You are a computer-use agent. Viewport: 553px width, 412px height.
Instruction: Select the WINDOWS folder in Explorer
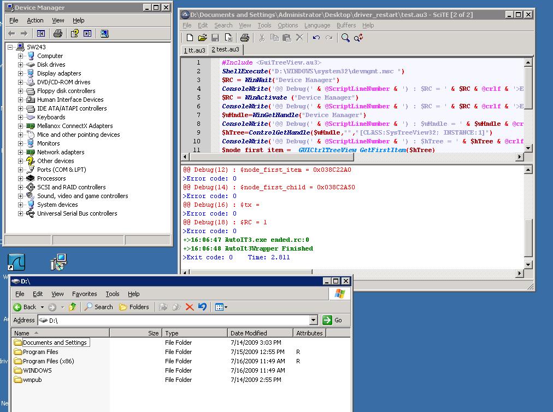pos(37,370)
